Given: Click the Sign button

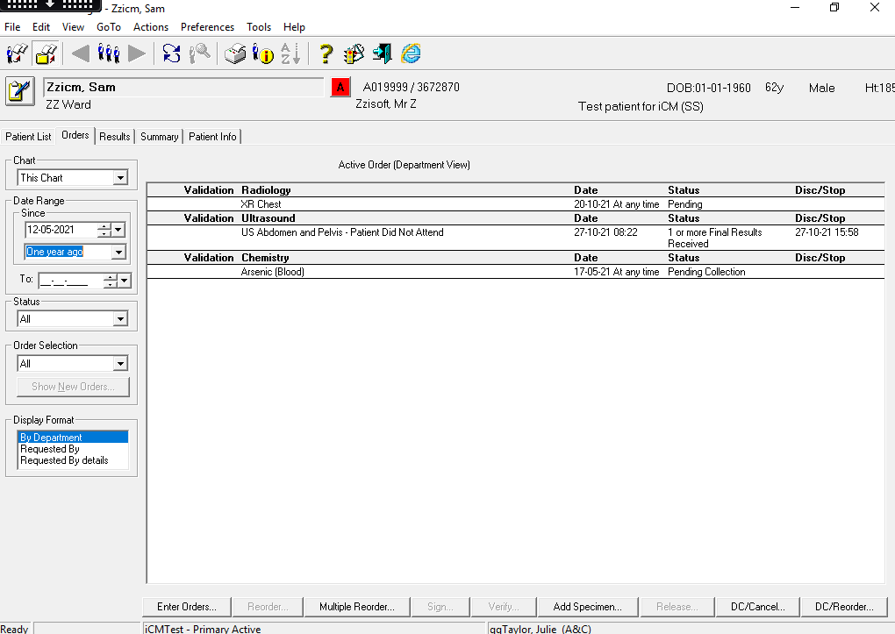Looking at the screenshot, I should (x=440, y=607).
